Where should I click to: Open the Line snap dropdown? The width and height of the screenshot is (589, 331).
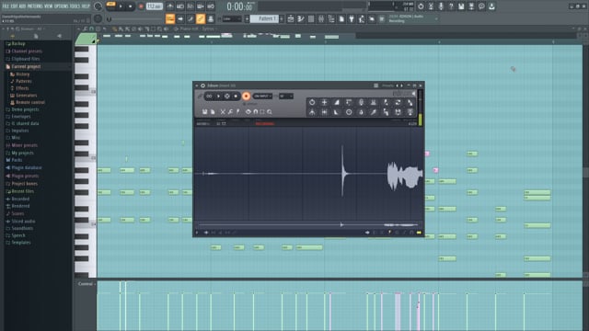tap(232, 18)
